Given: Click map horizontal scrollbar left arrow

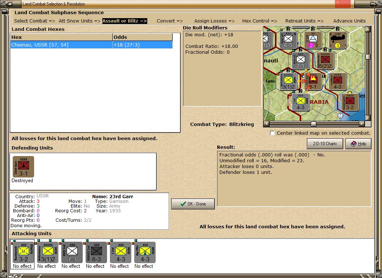Looking at the screenshot, I should click(x=266, y=124).
